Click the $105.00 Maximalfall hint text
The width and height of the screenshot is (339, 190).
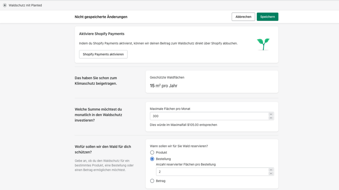[x=184, y=125]
